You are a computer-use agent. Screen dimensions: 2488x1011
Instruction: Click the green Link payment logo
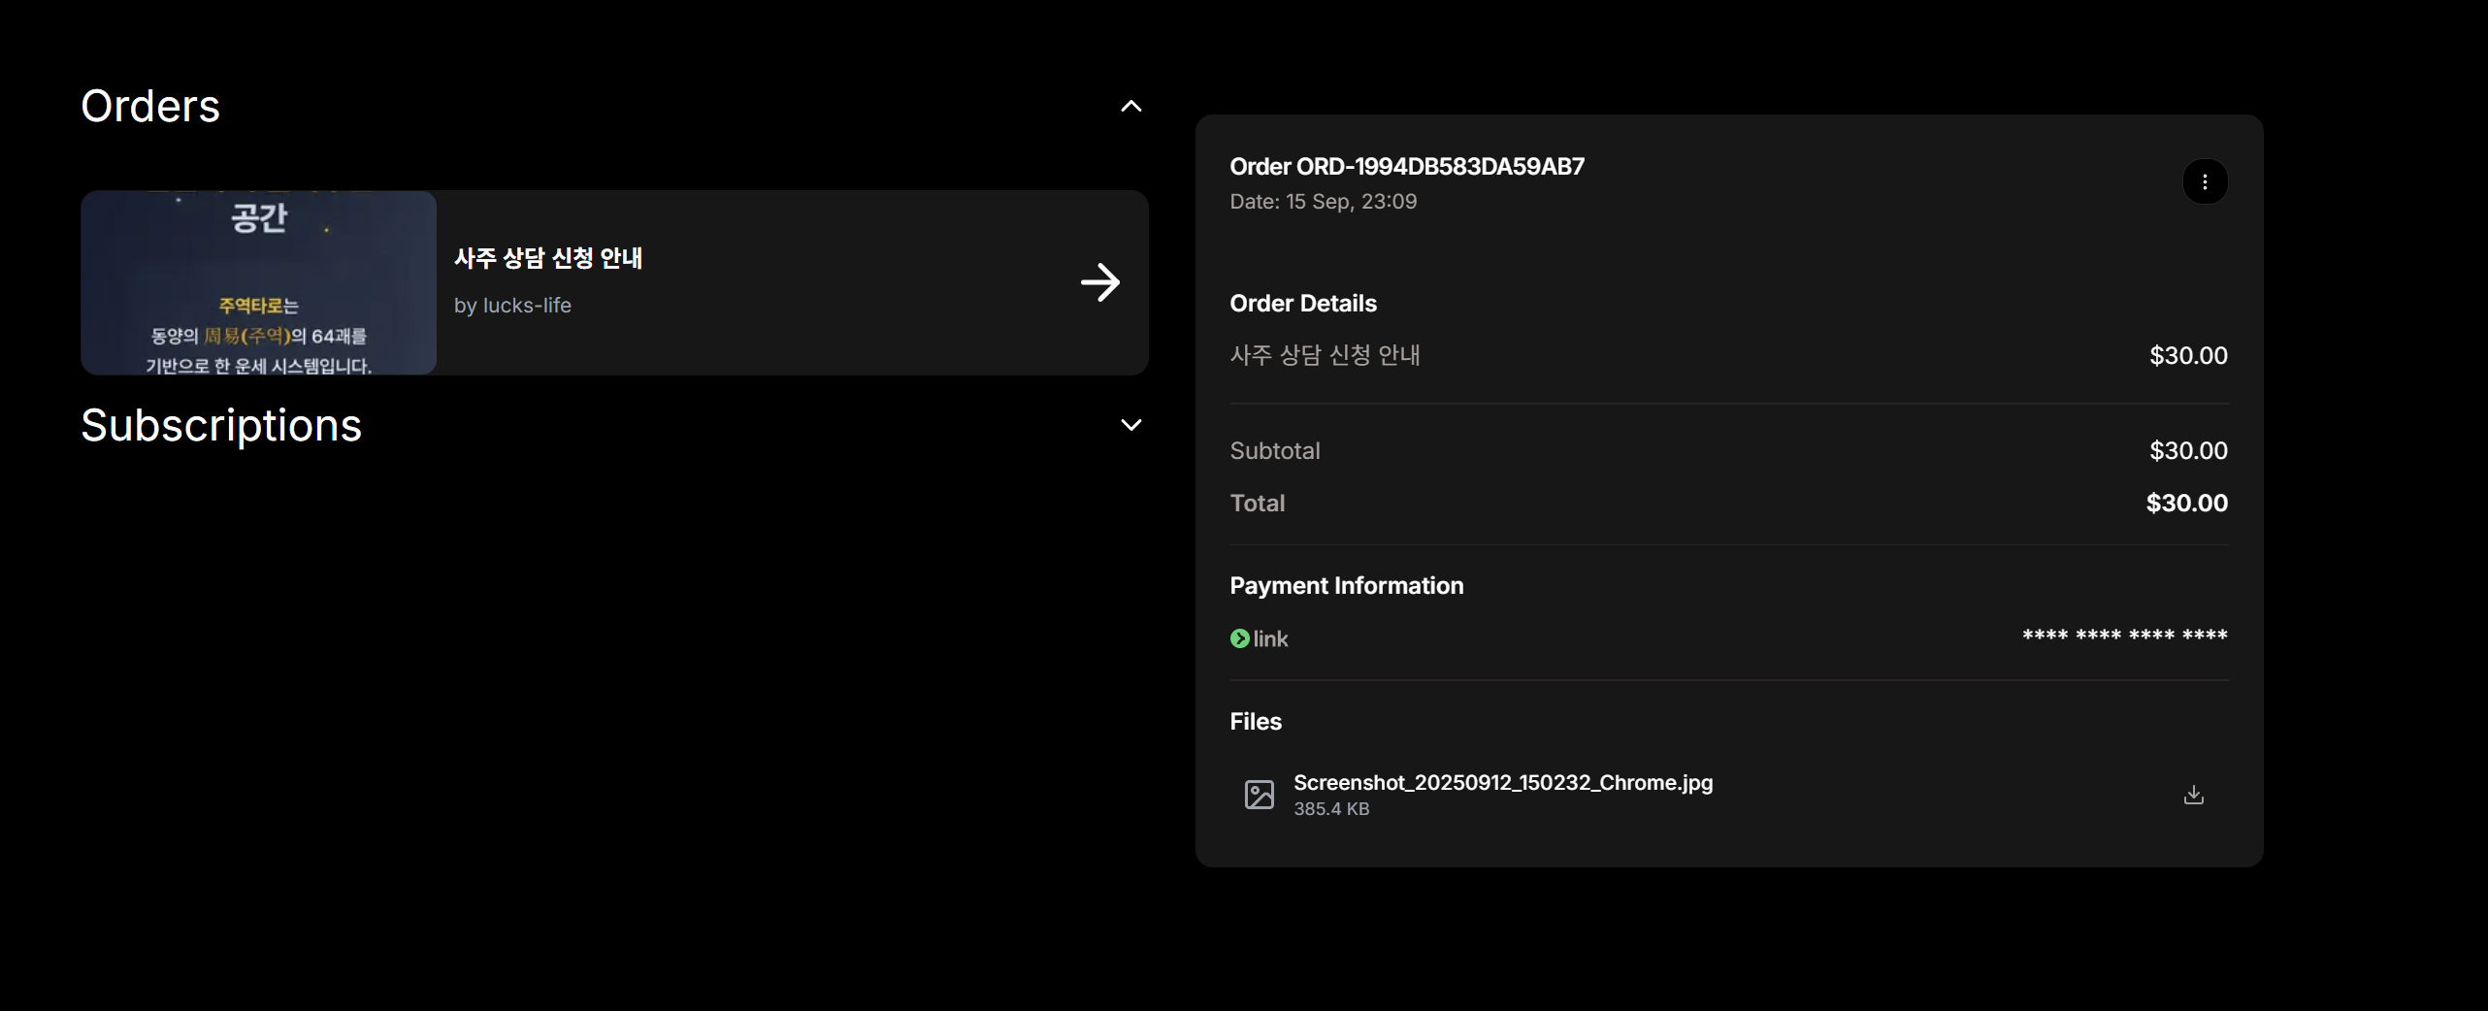pyautogui.click(x=1259, y=638)
